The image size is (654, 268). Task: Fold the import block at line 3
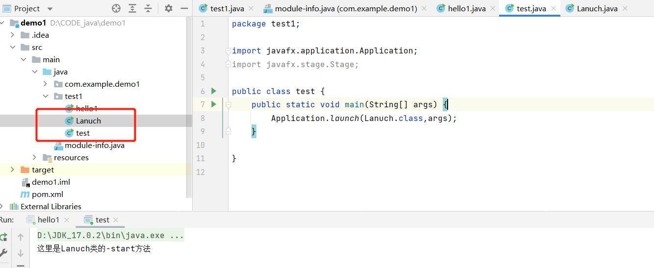[x=228, y=51]
